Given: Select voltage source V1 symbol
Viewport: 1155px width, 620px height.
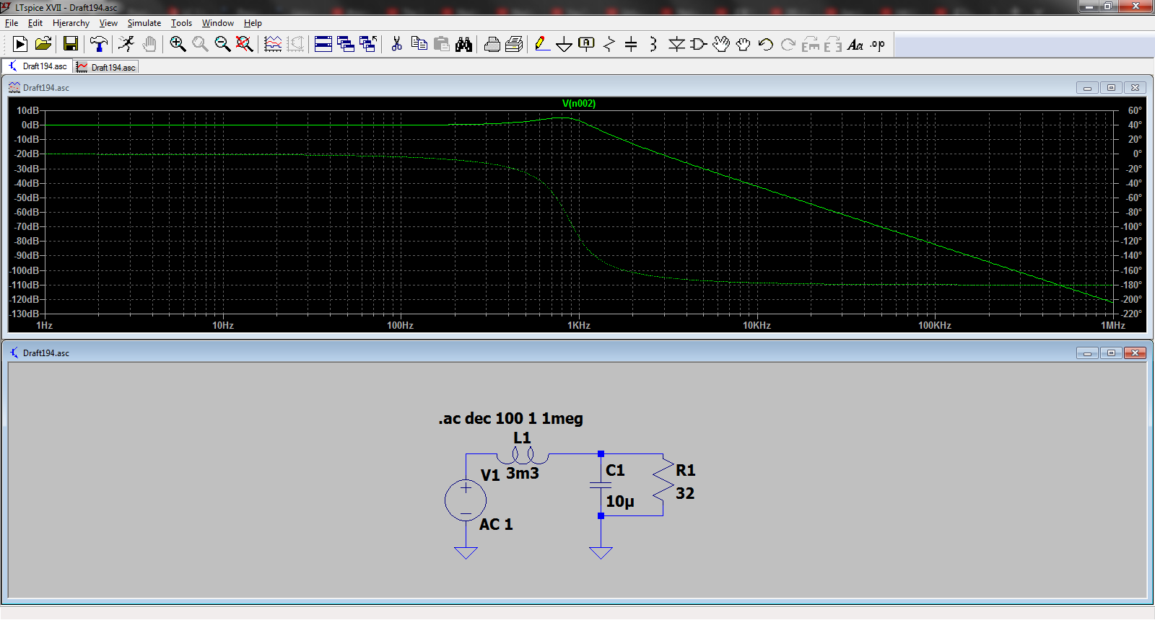Looking at the screenshot, I should coord(466,500).
